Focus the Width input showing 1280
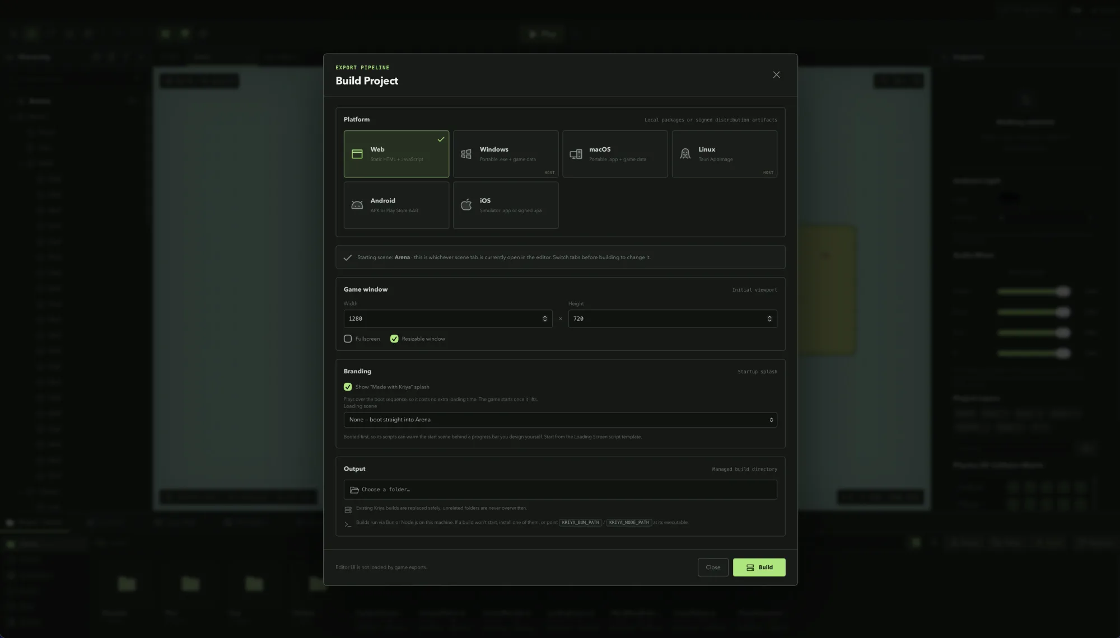 point(448,318)
